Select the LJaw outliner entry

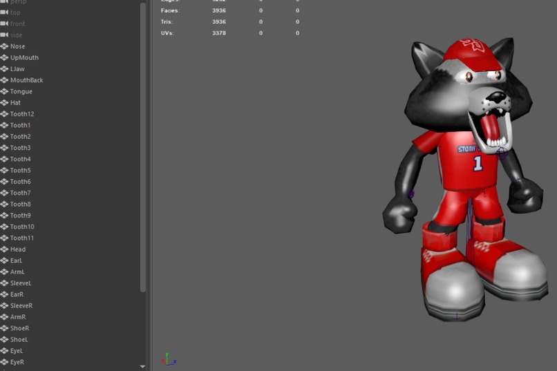pyautogui.click(x=17, y=69)
